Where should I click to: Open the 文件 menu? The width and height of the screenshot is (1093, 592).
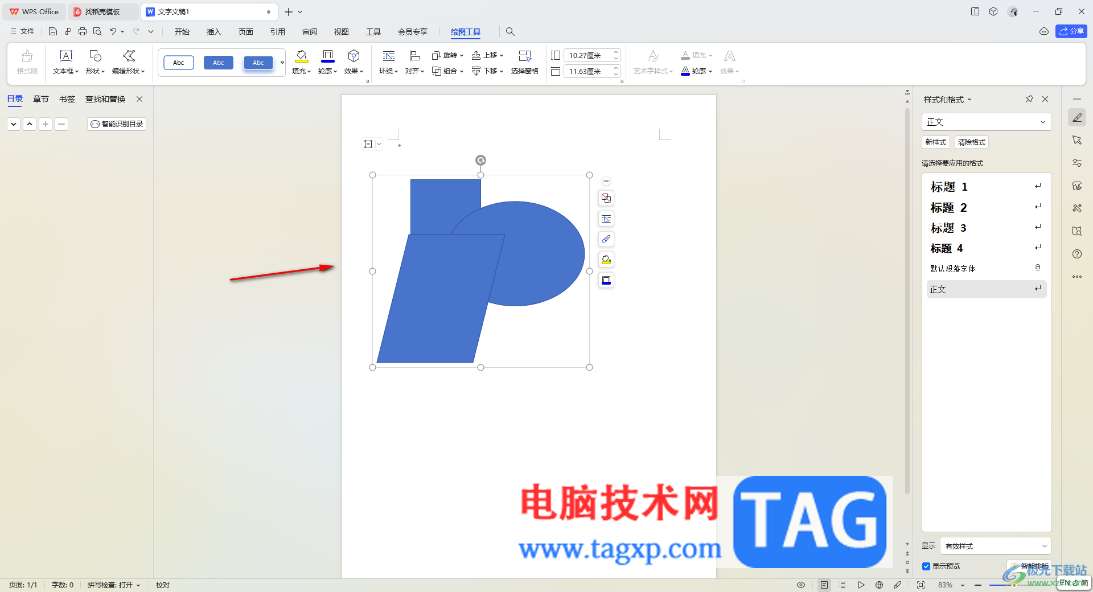pos(22,32)
